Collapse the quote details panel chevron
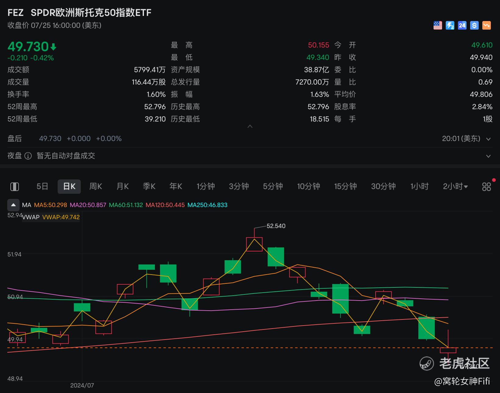Viewport: 500px width, 393px height. point(250,126)
